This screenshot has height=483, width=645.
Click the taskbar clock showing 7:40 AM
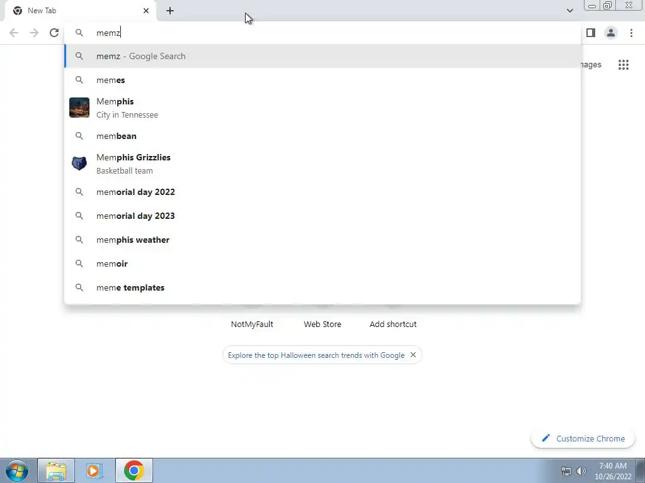pos(613,471)
